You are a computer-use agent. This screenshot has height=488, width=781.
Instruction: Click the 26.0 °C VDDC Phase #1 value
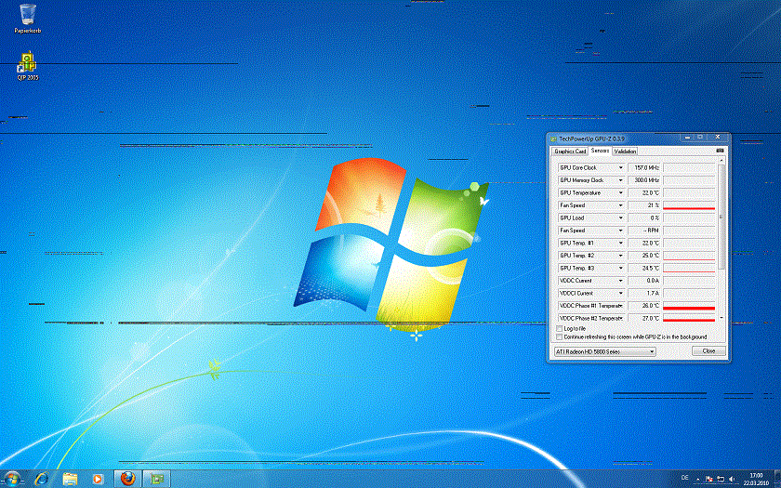point(644,306)
